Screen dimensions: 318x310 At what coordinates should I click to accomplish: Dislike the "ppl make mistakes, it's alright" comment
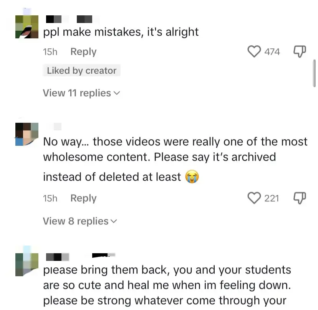pyautogui.click(x=299, y=51)
